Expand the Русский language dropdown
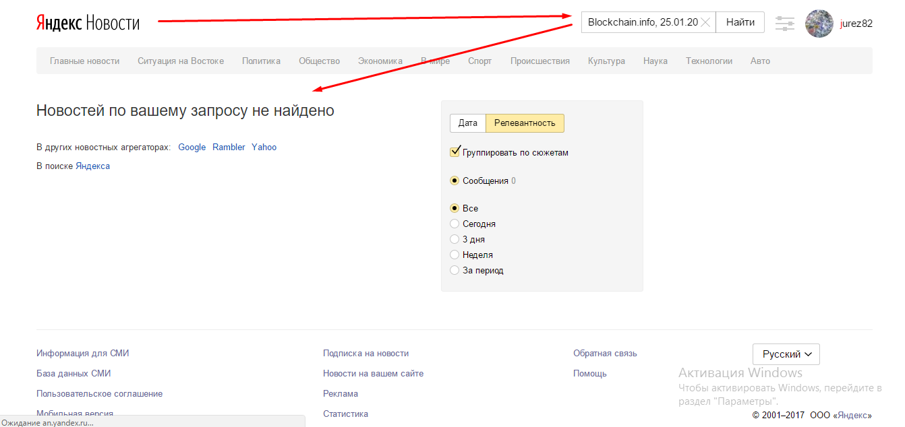 click(x=786, y=354)
